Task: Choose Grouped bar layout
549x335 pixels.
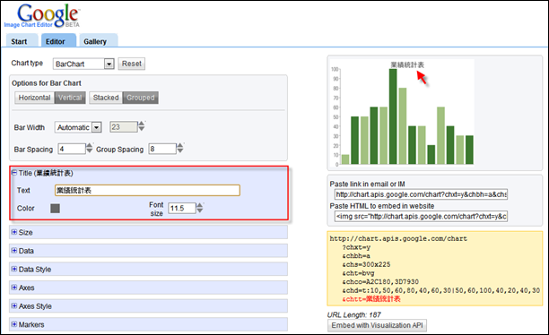Action: (141, 98)
